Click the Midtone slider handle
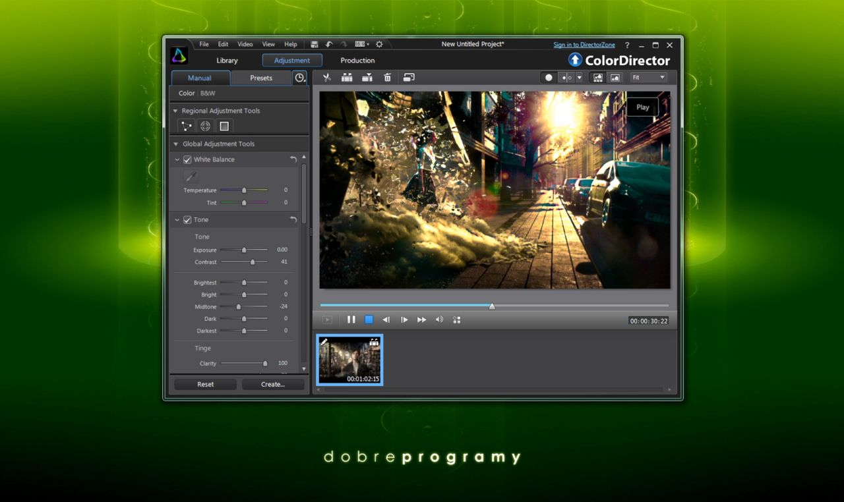The height and width of the screenshot is (502, 844). point(239,307)
